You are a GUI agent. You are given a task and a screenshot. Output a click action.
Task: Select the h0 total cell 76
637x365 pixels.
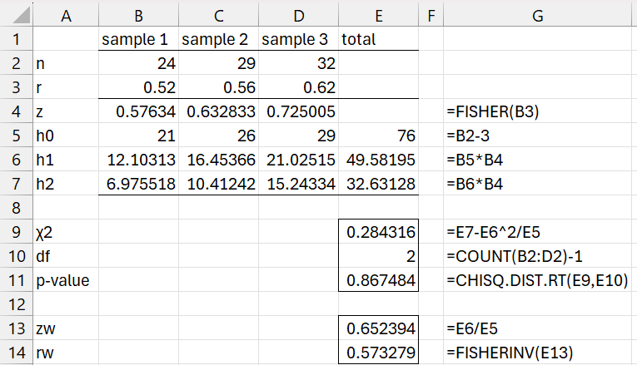[379, 134]
